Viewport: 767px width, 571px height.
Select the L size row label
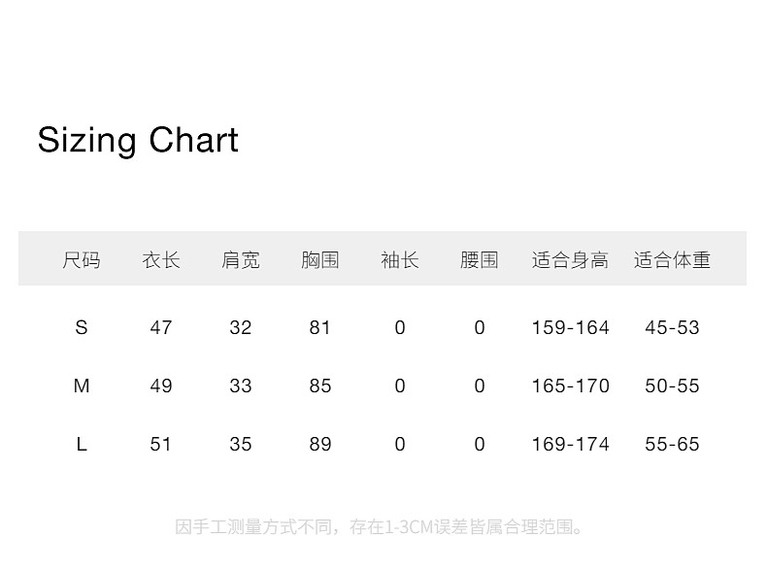[x=82, y=444]
